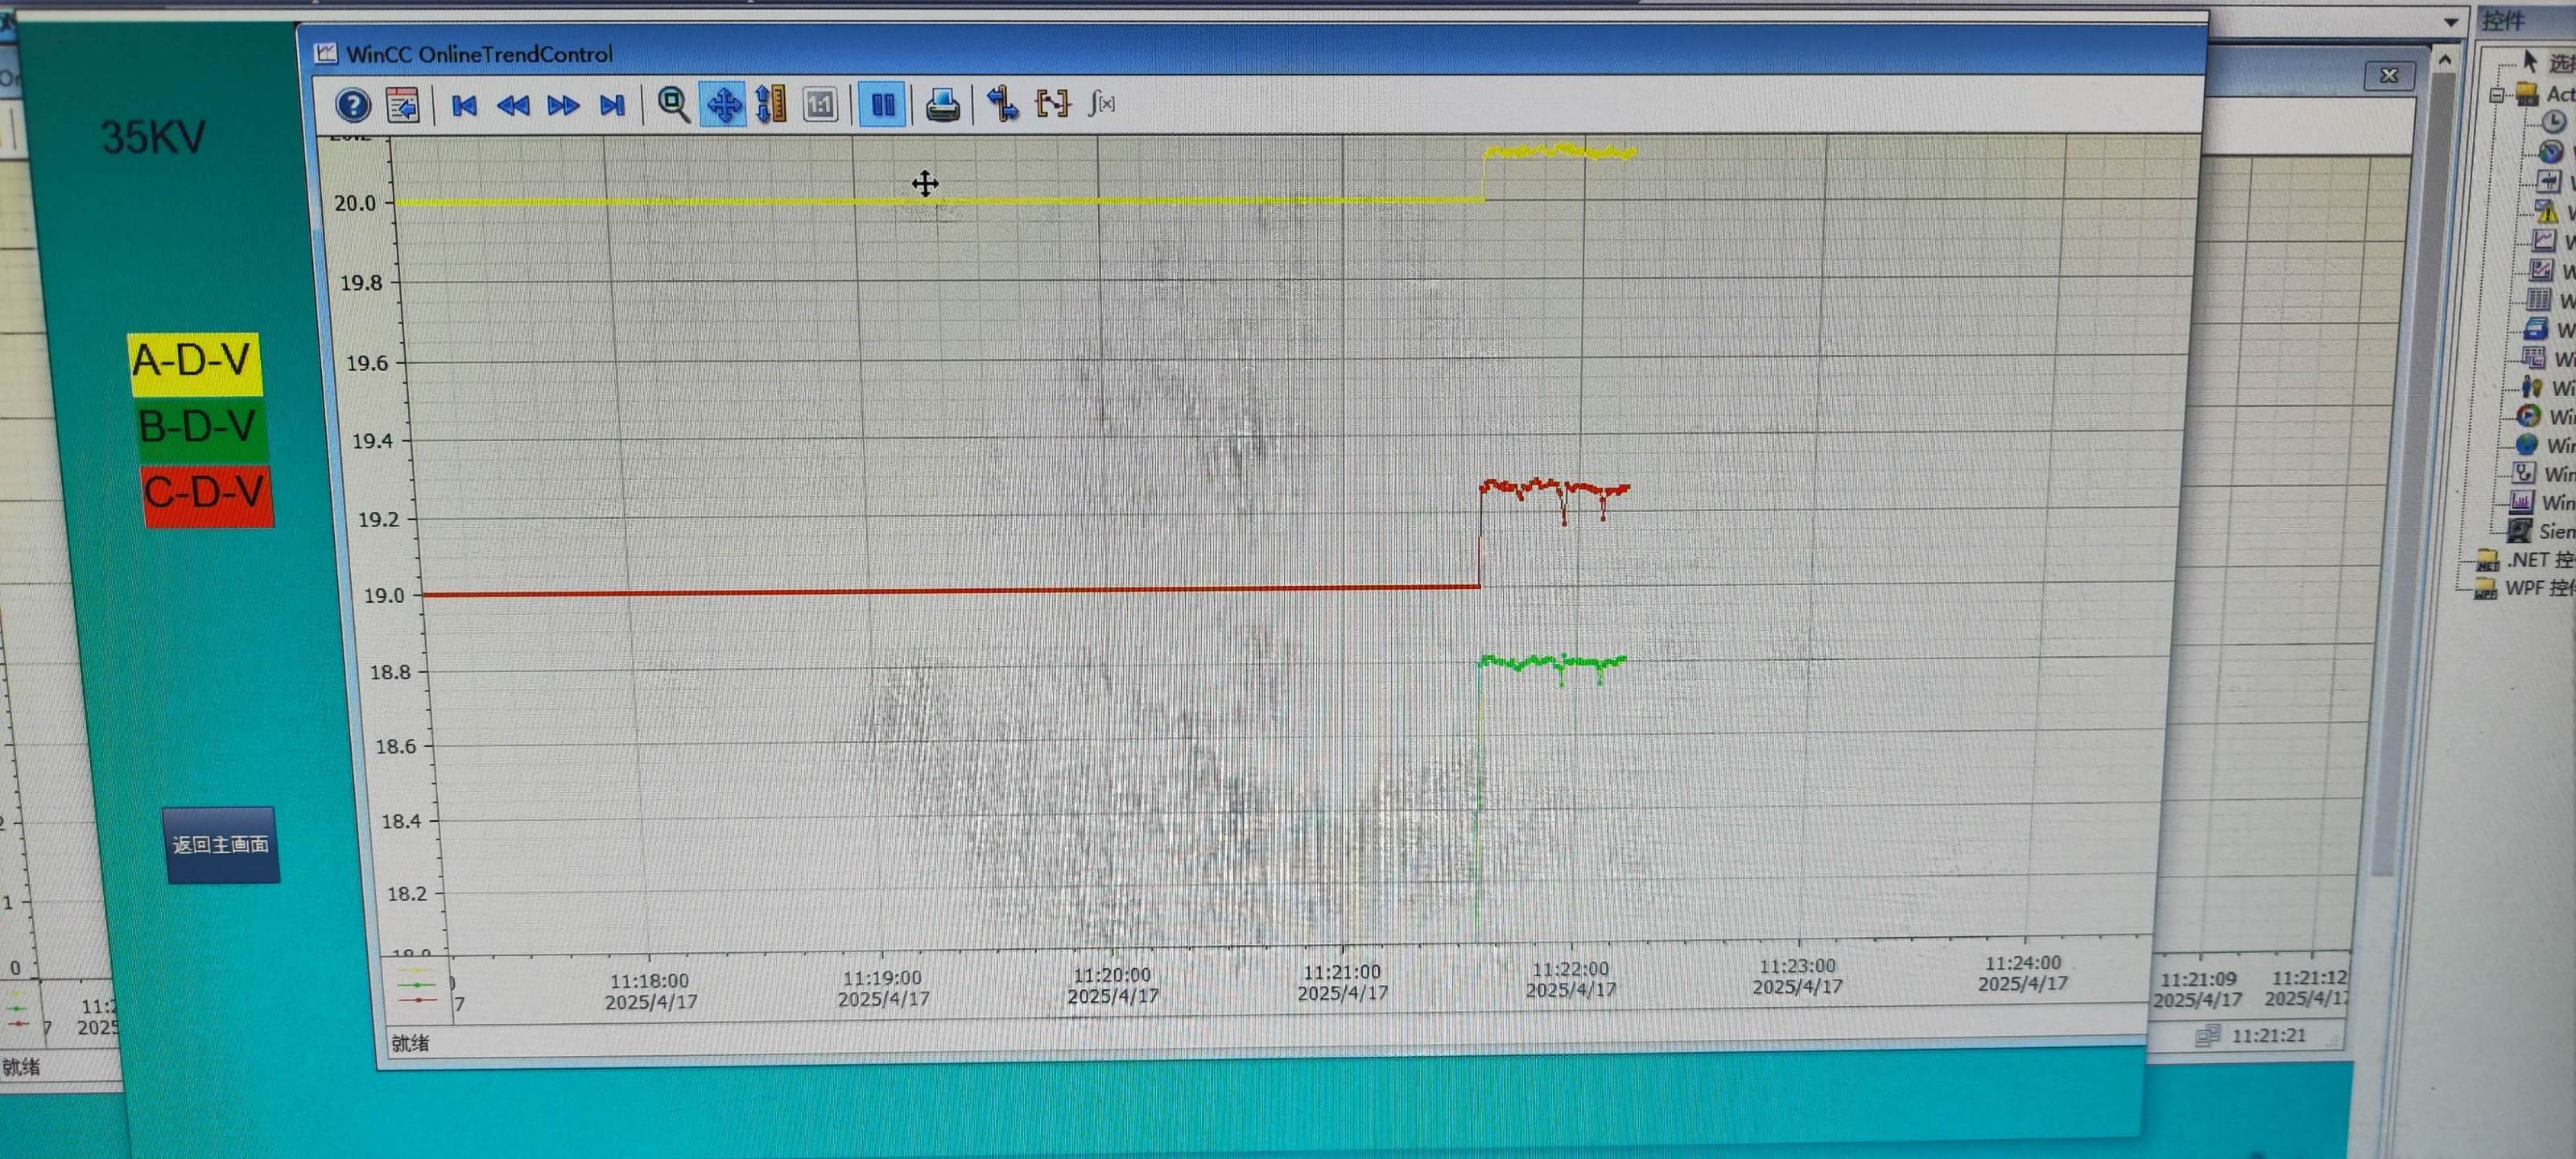Click the calculate statistics icon
Screen dimensions: 2576x1159
1102,103
